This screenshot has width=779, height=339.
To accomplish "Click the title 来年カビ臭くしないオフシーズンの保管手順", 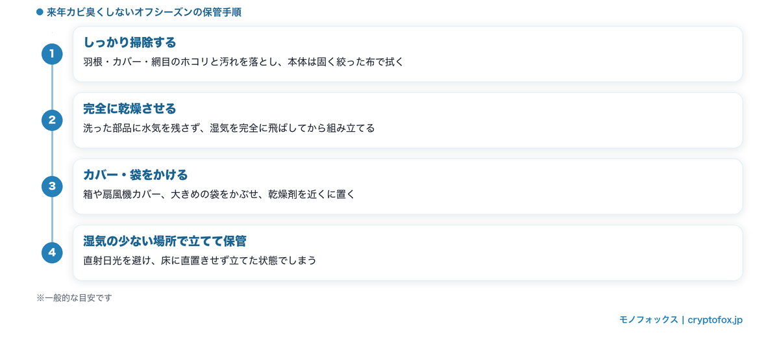I will [x=144, y=12].
